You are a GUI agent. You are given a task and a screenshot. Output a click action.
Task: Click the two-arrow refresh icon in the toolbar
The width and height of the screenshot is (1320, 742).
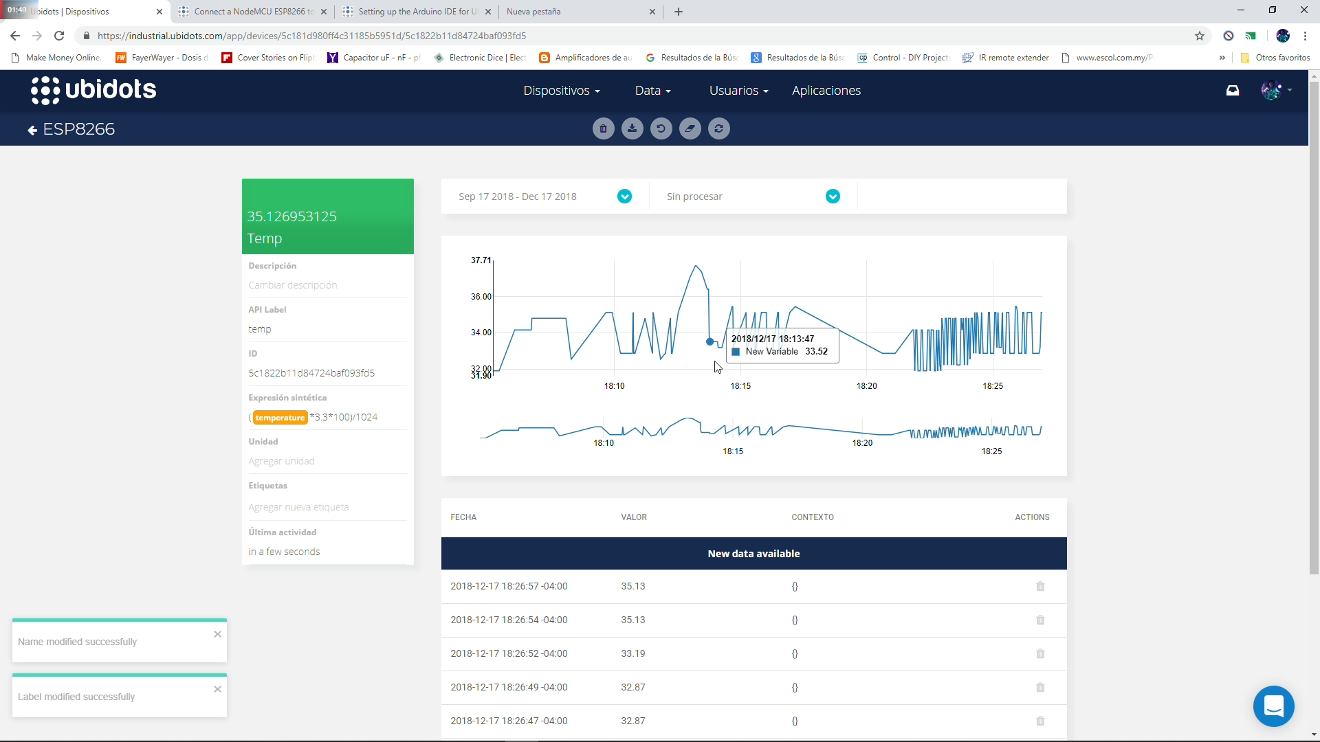coord(719,128)
